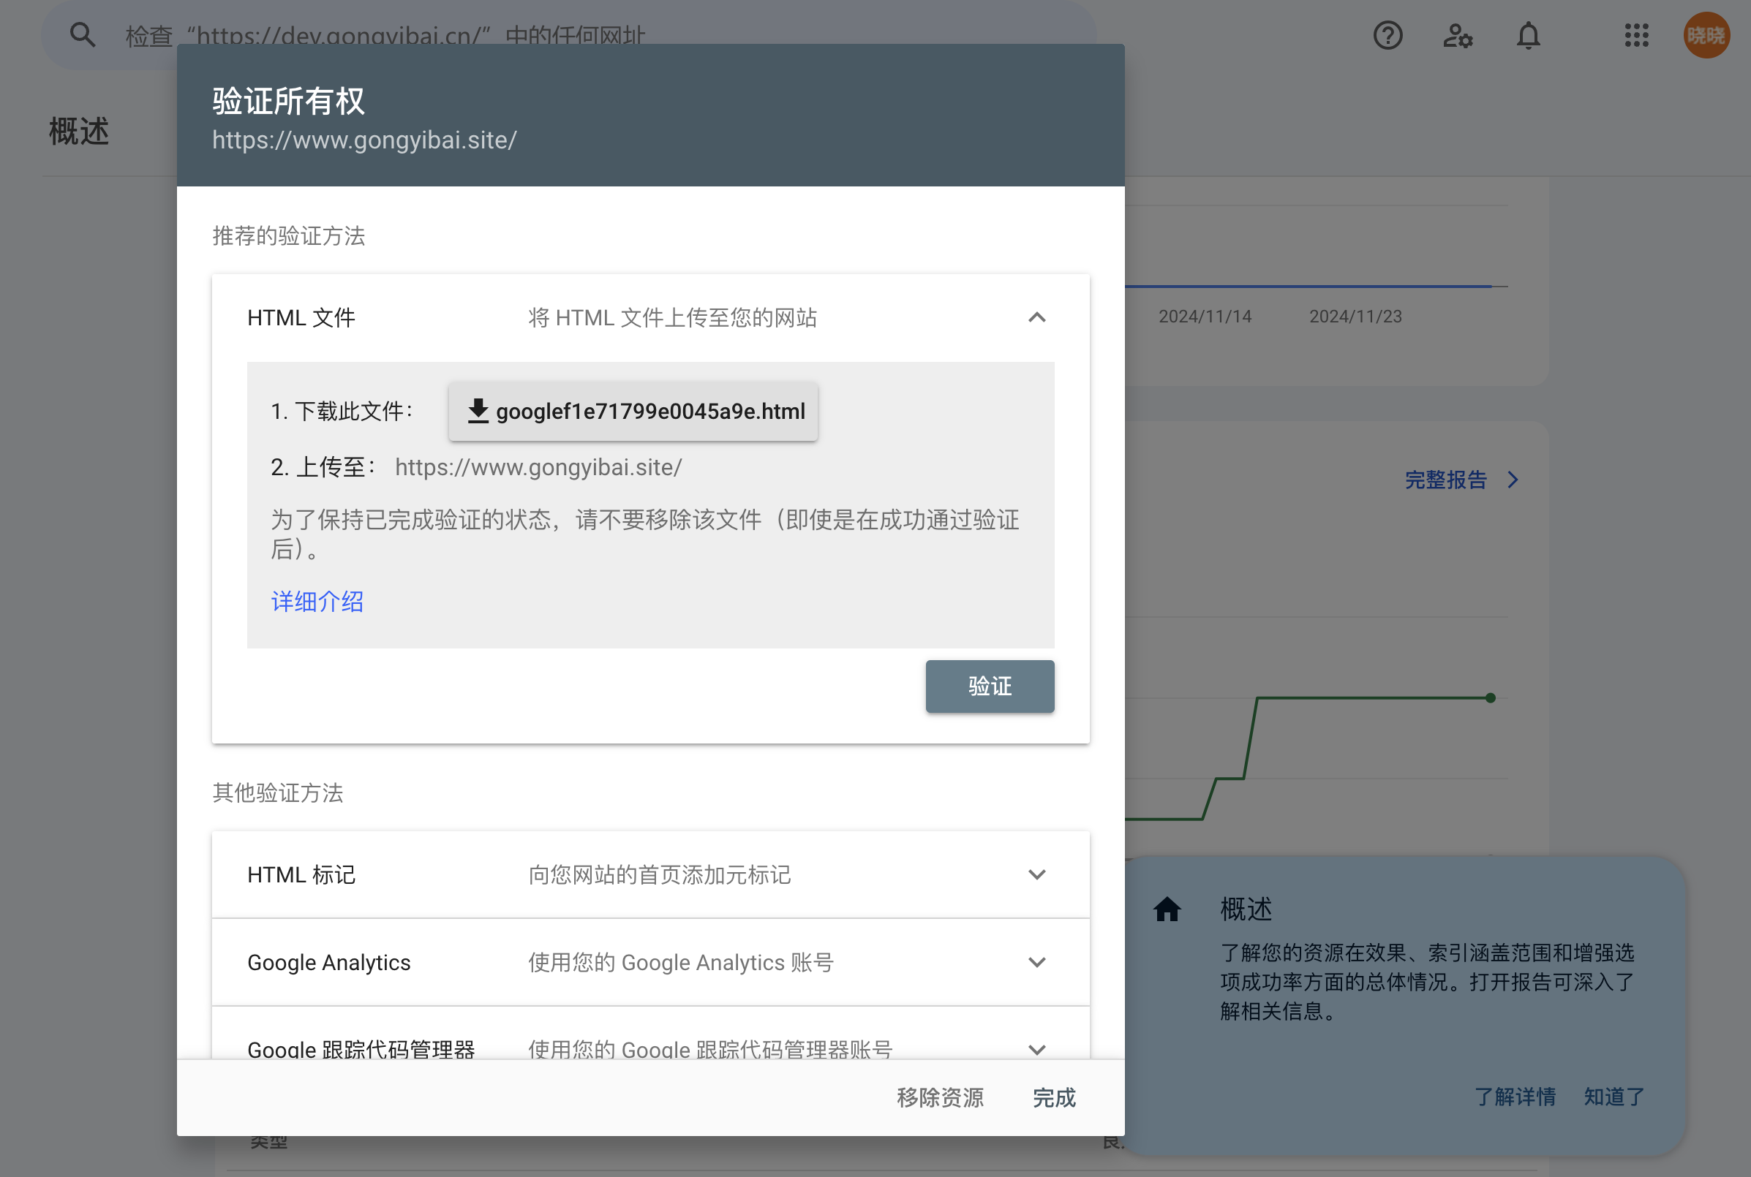The width and height of the screenshot is (1751, 1177).
Task: Click the https://www.gongyibai.site/ subtitle in dialog header
Action: [x=364, y=140]
